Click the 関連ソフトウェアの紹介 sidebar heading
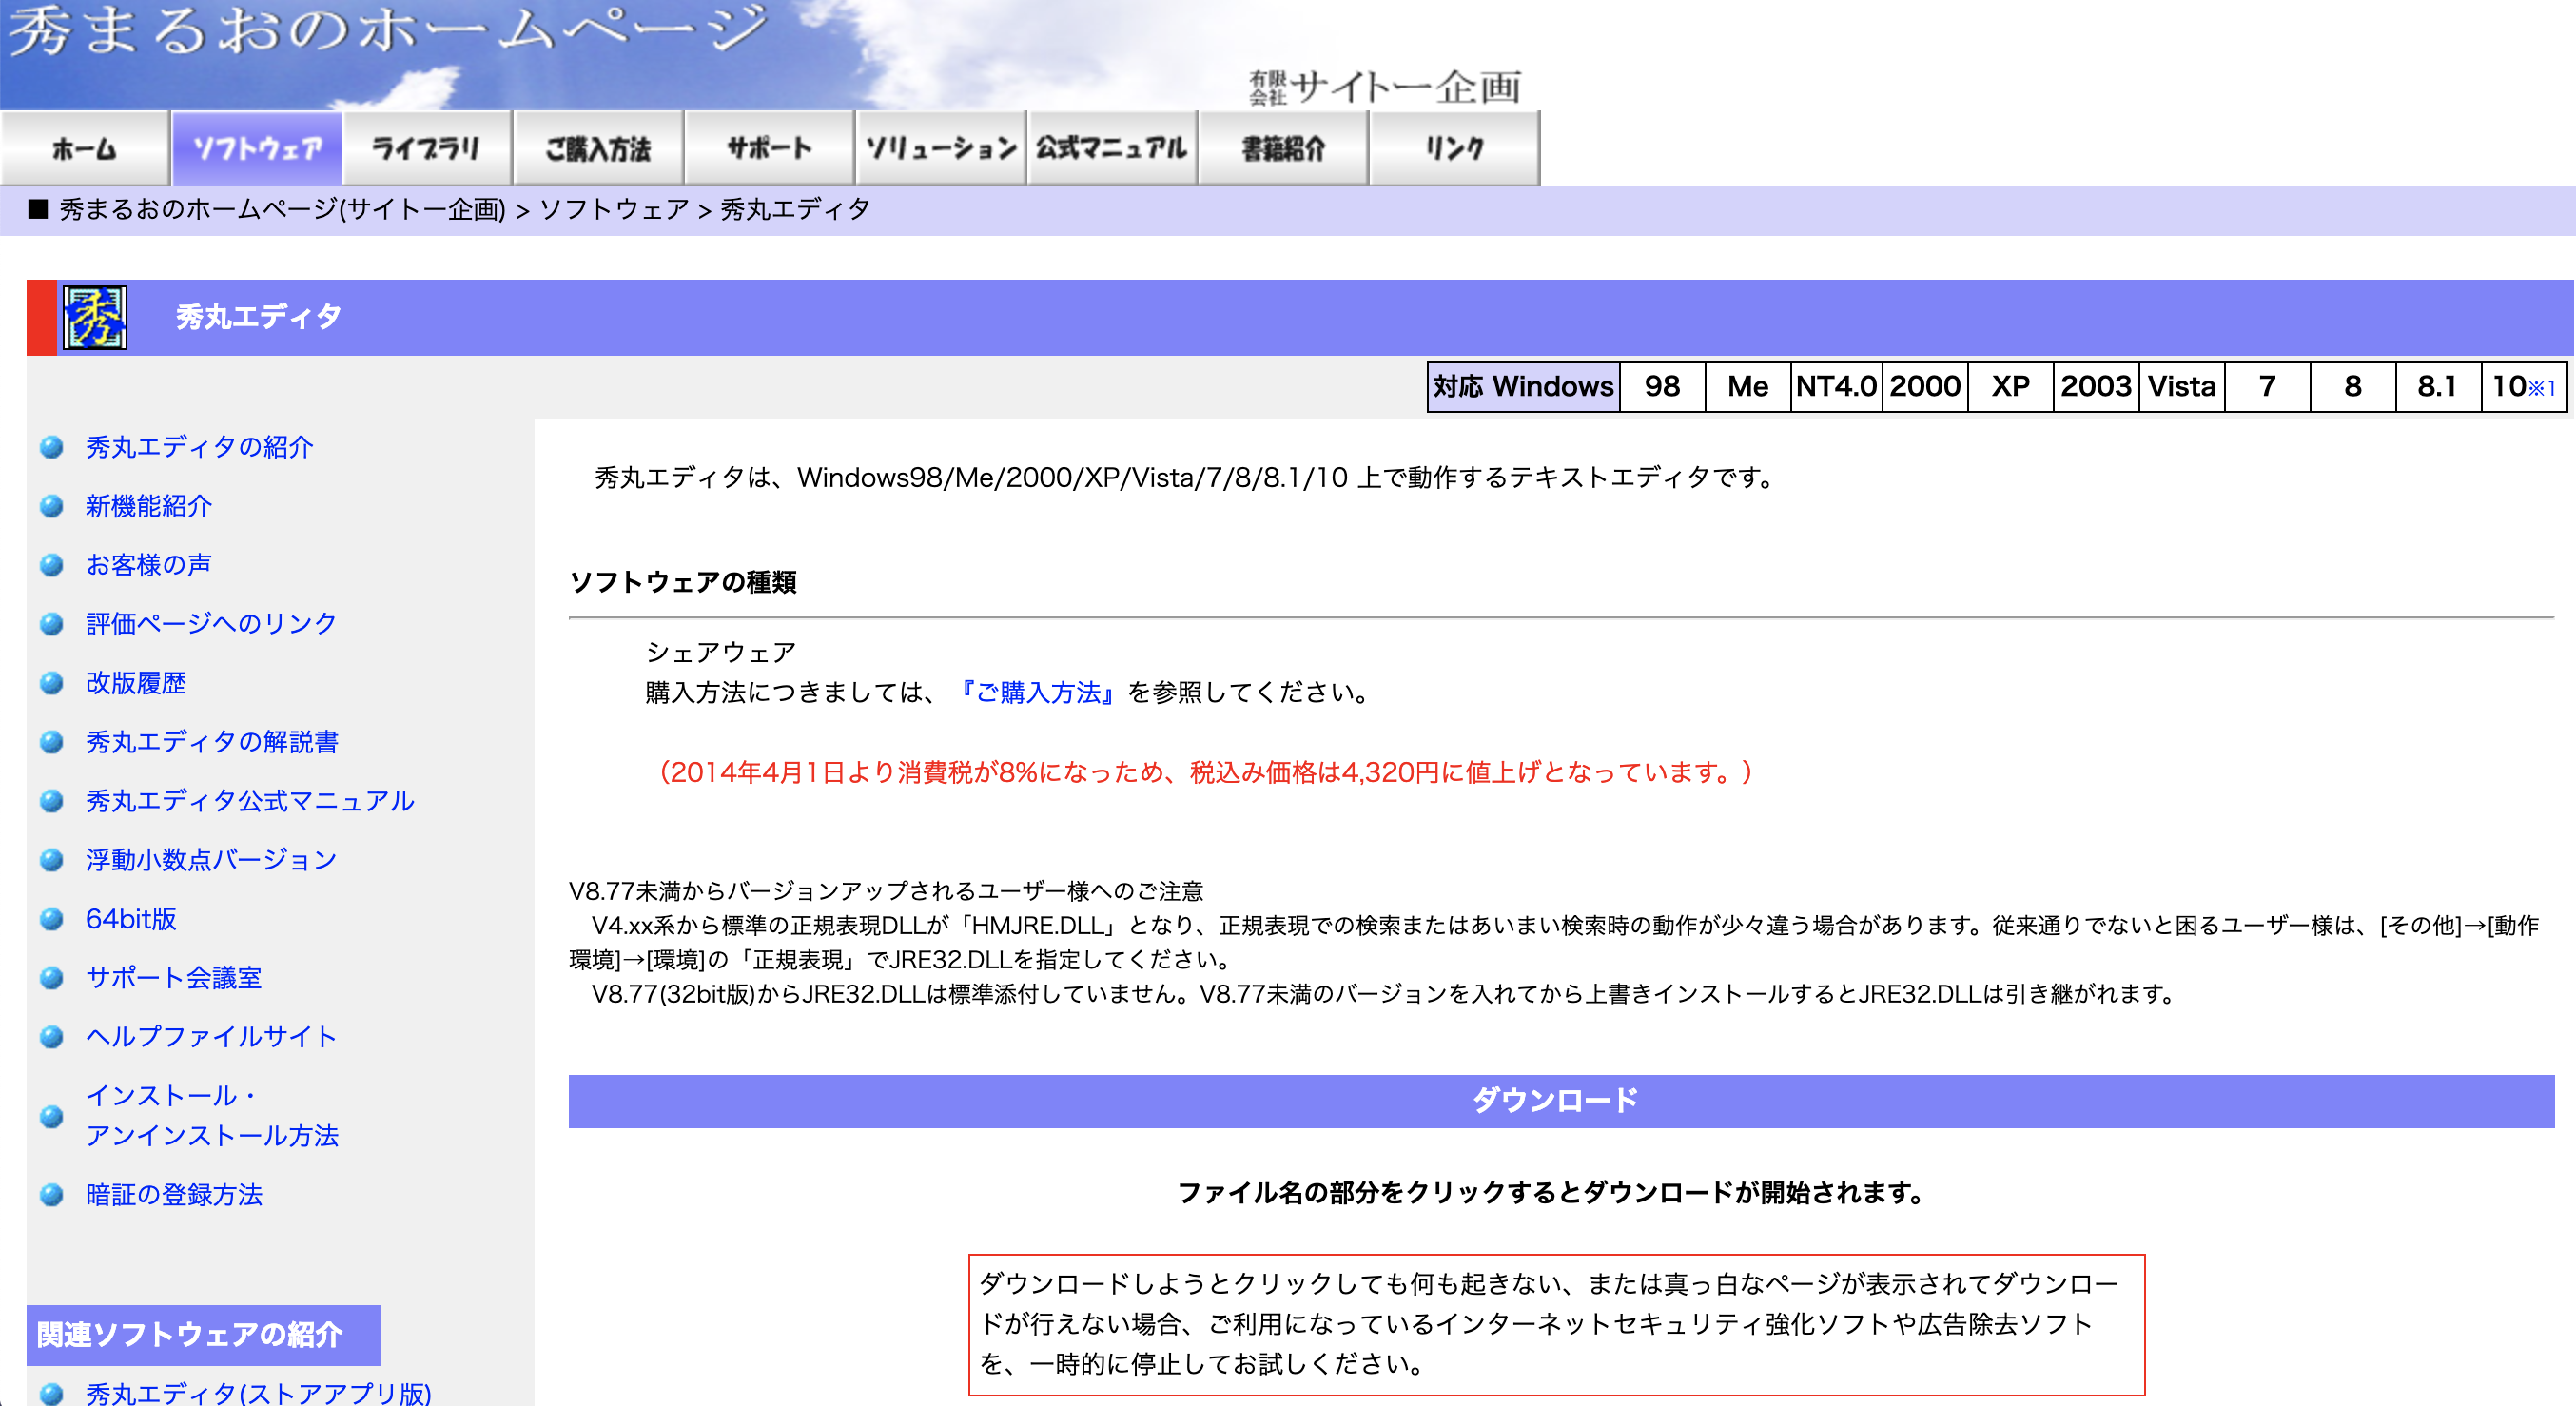This screenshot has width=2576, height=1406. (x=203, y=1335)
